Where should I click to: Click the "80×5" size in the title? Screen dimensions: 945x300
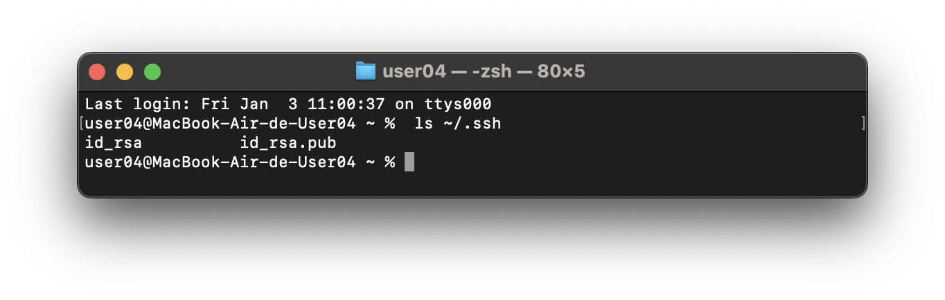coord(561,71)
